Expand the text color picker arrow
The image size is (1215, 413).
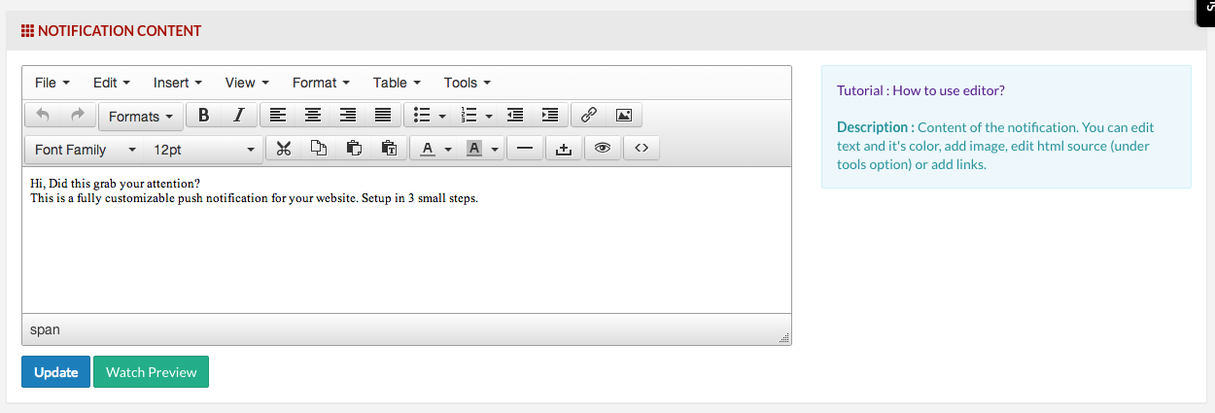(x=448, y=150)
